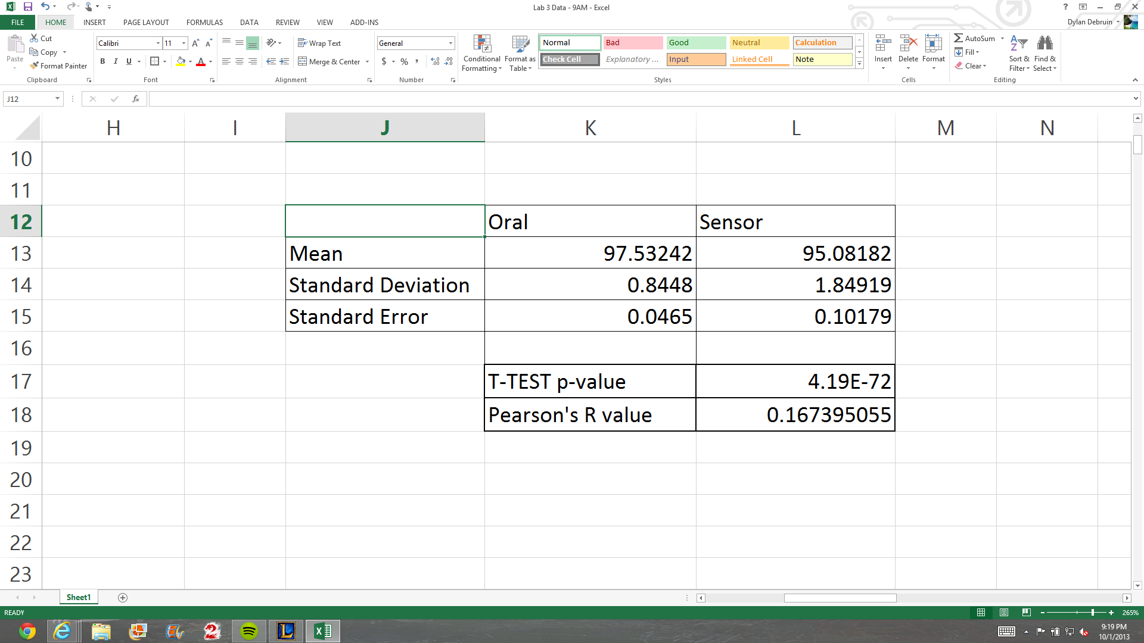Click the Format as Table icon
Viewport: 1144px width, 643px height.
pos(520,45)
